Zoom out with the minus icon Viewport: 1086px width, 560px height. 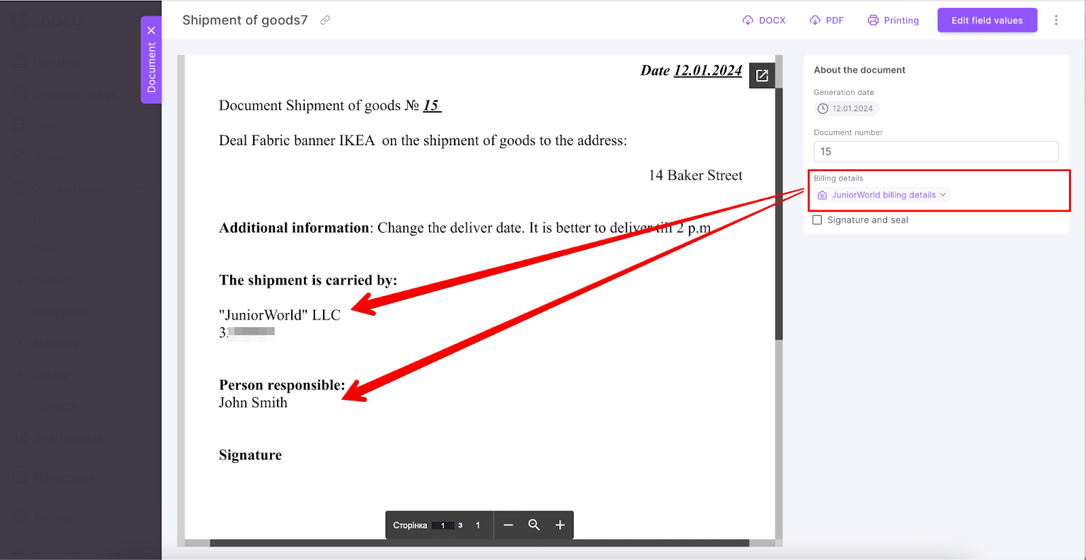pos(508,525)
